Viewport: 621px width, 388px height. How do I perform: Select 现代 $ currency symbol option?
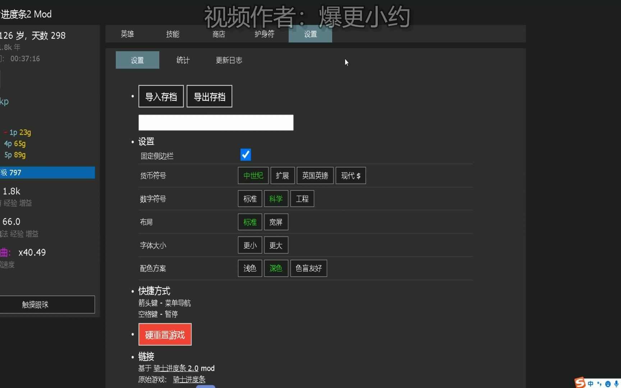pyautogui.click(x=351, y=176)
